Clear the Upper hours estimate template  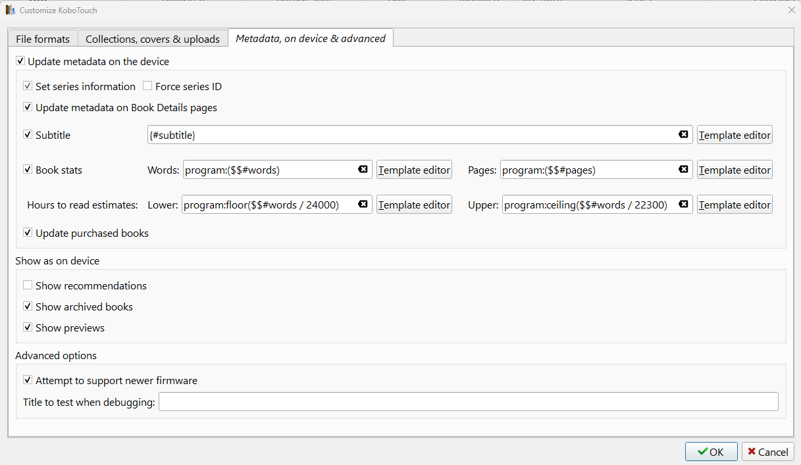(x=683, y=205)
